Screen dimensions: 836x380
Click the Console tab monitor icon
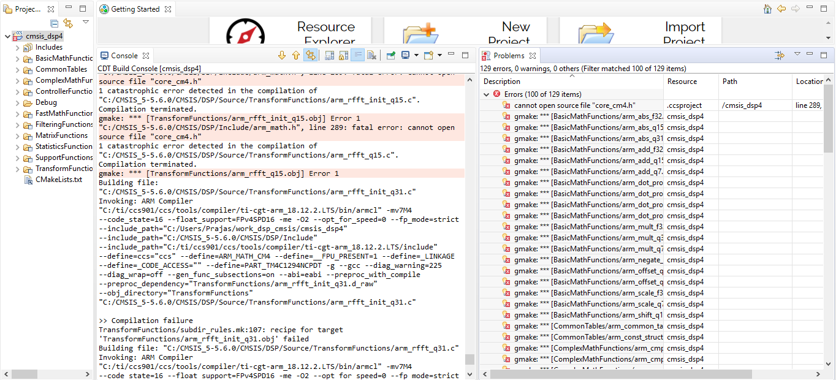click(104, 56)
